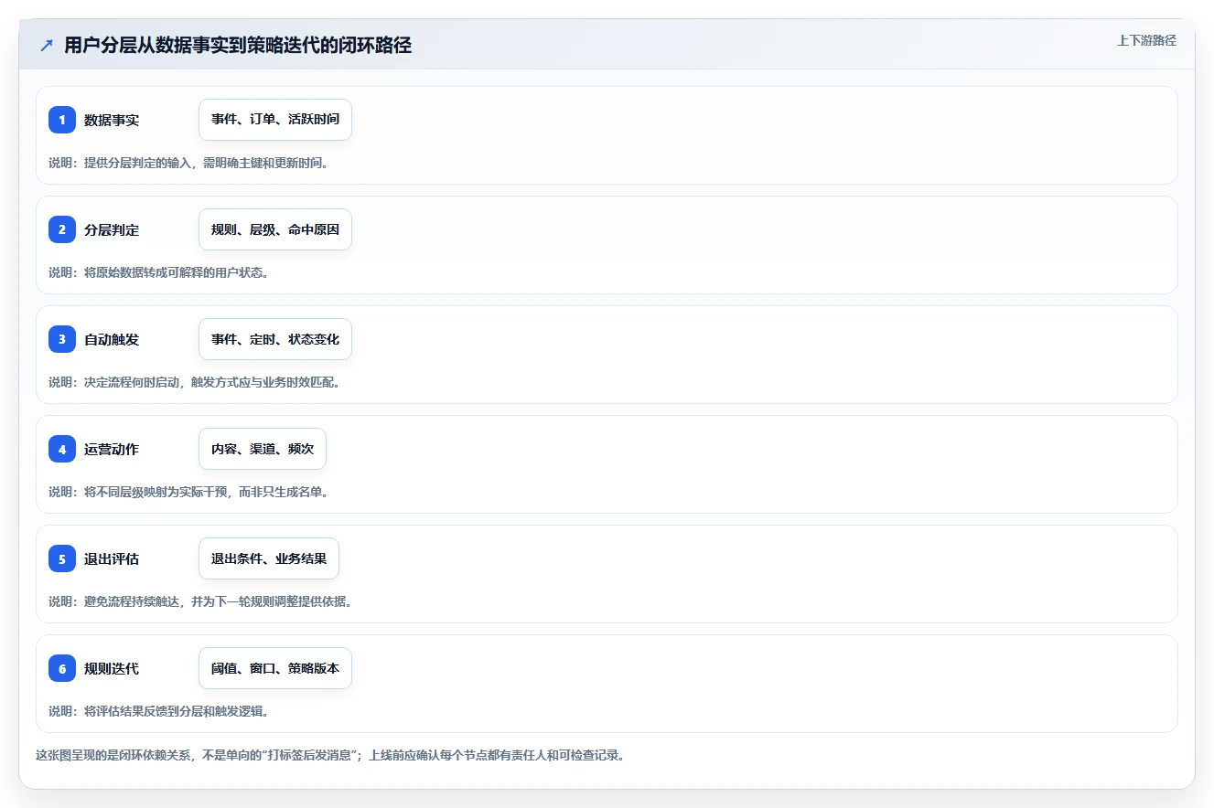Viewport: 1214px width, 808px height.
Task: Click the number 2 step badge
Action: [62, 229]
